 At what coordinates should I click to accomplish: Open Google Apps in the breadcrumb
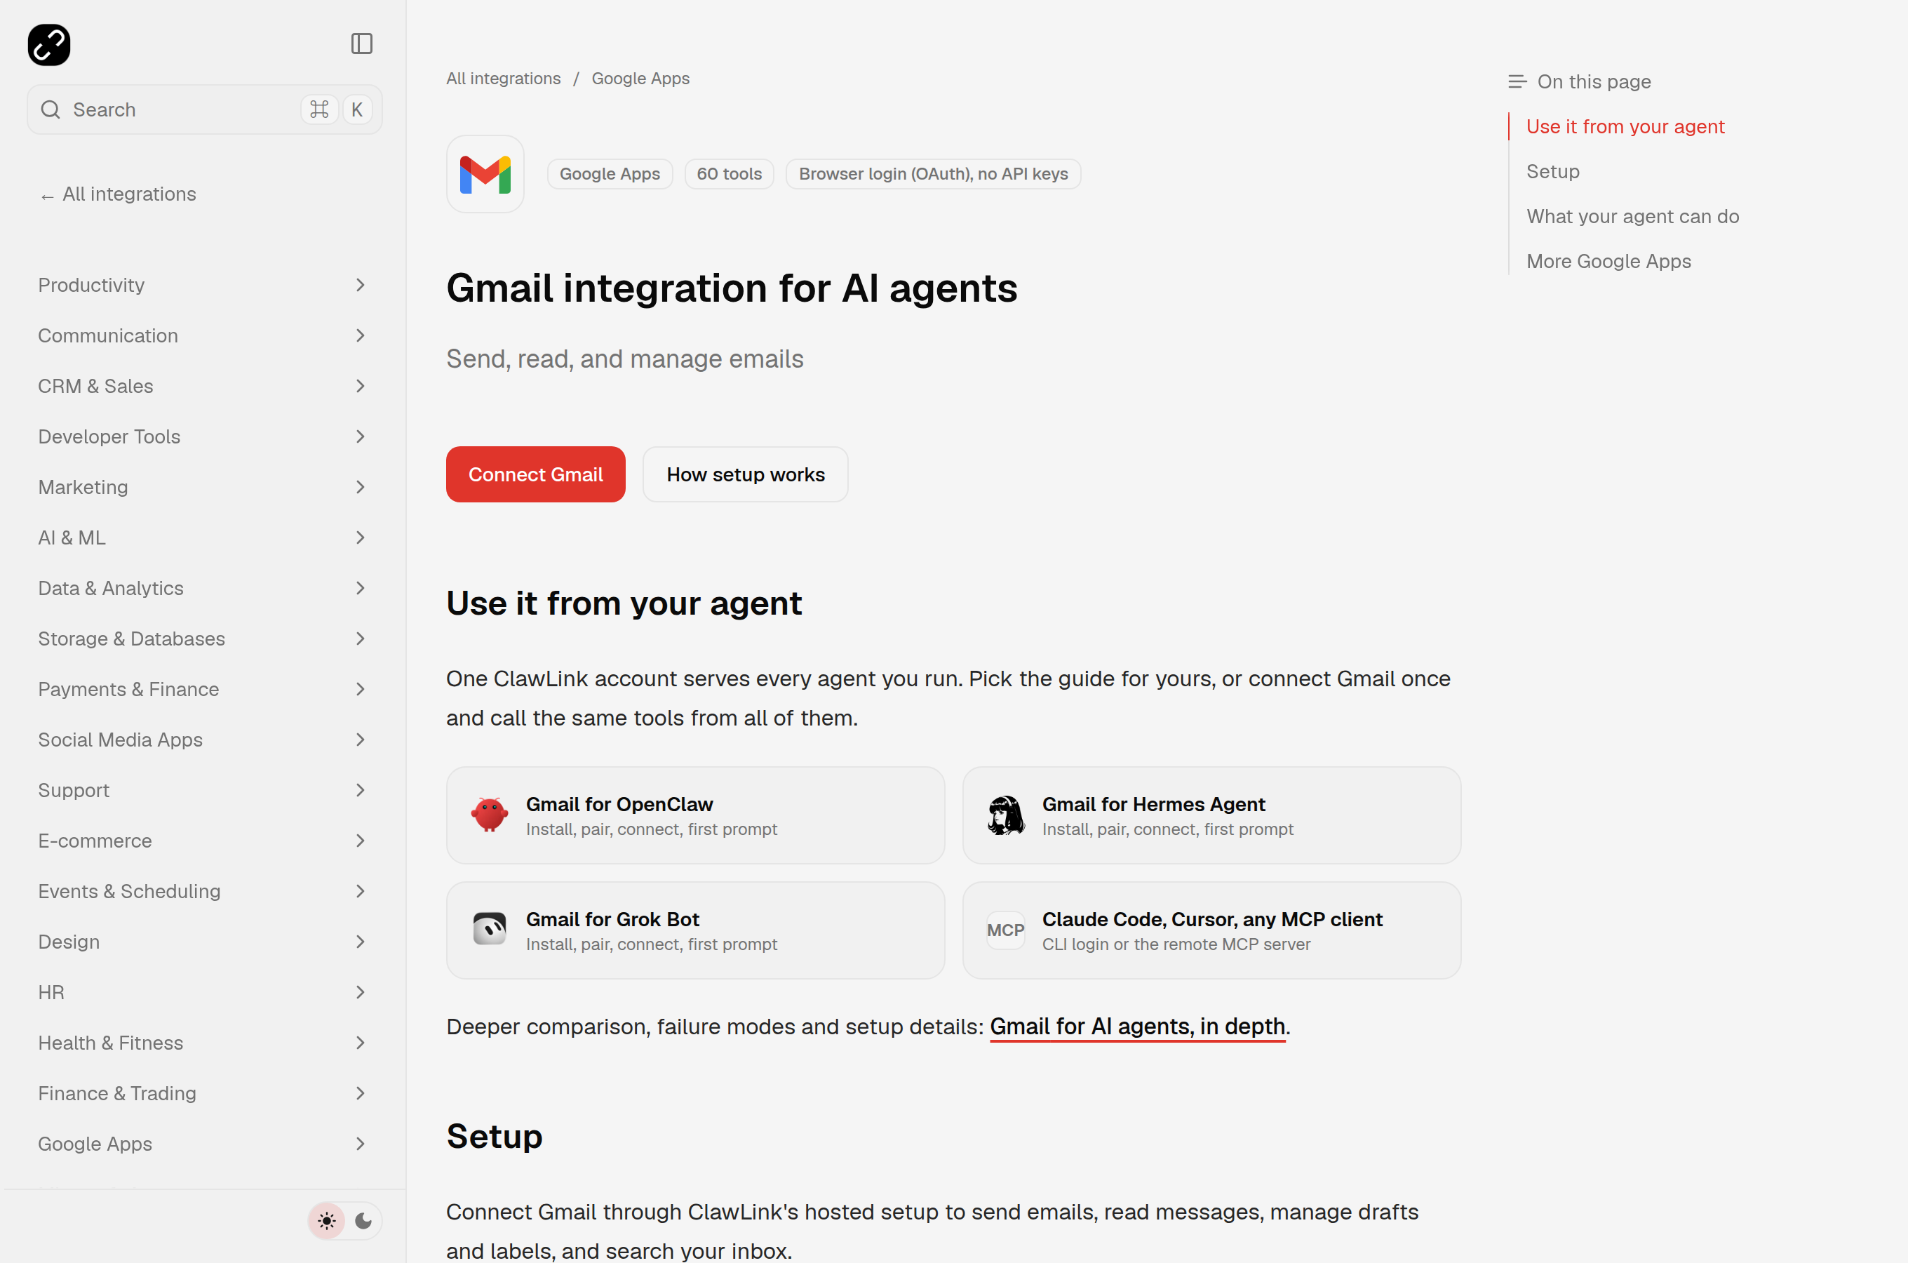click(x=640, y=79)
